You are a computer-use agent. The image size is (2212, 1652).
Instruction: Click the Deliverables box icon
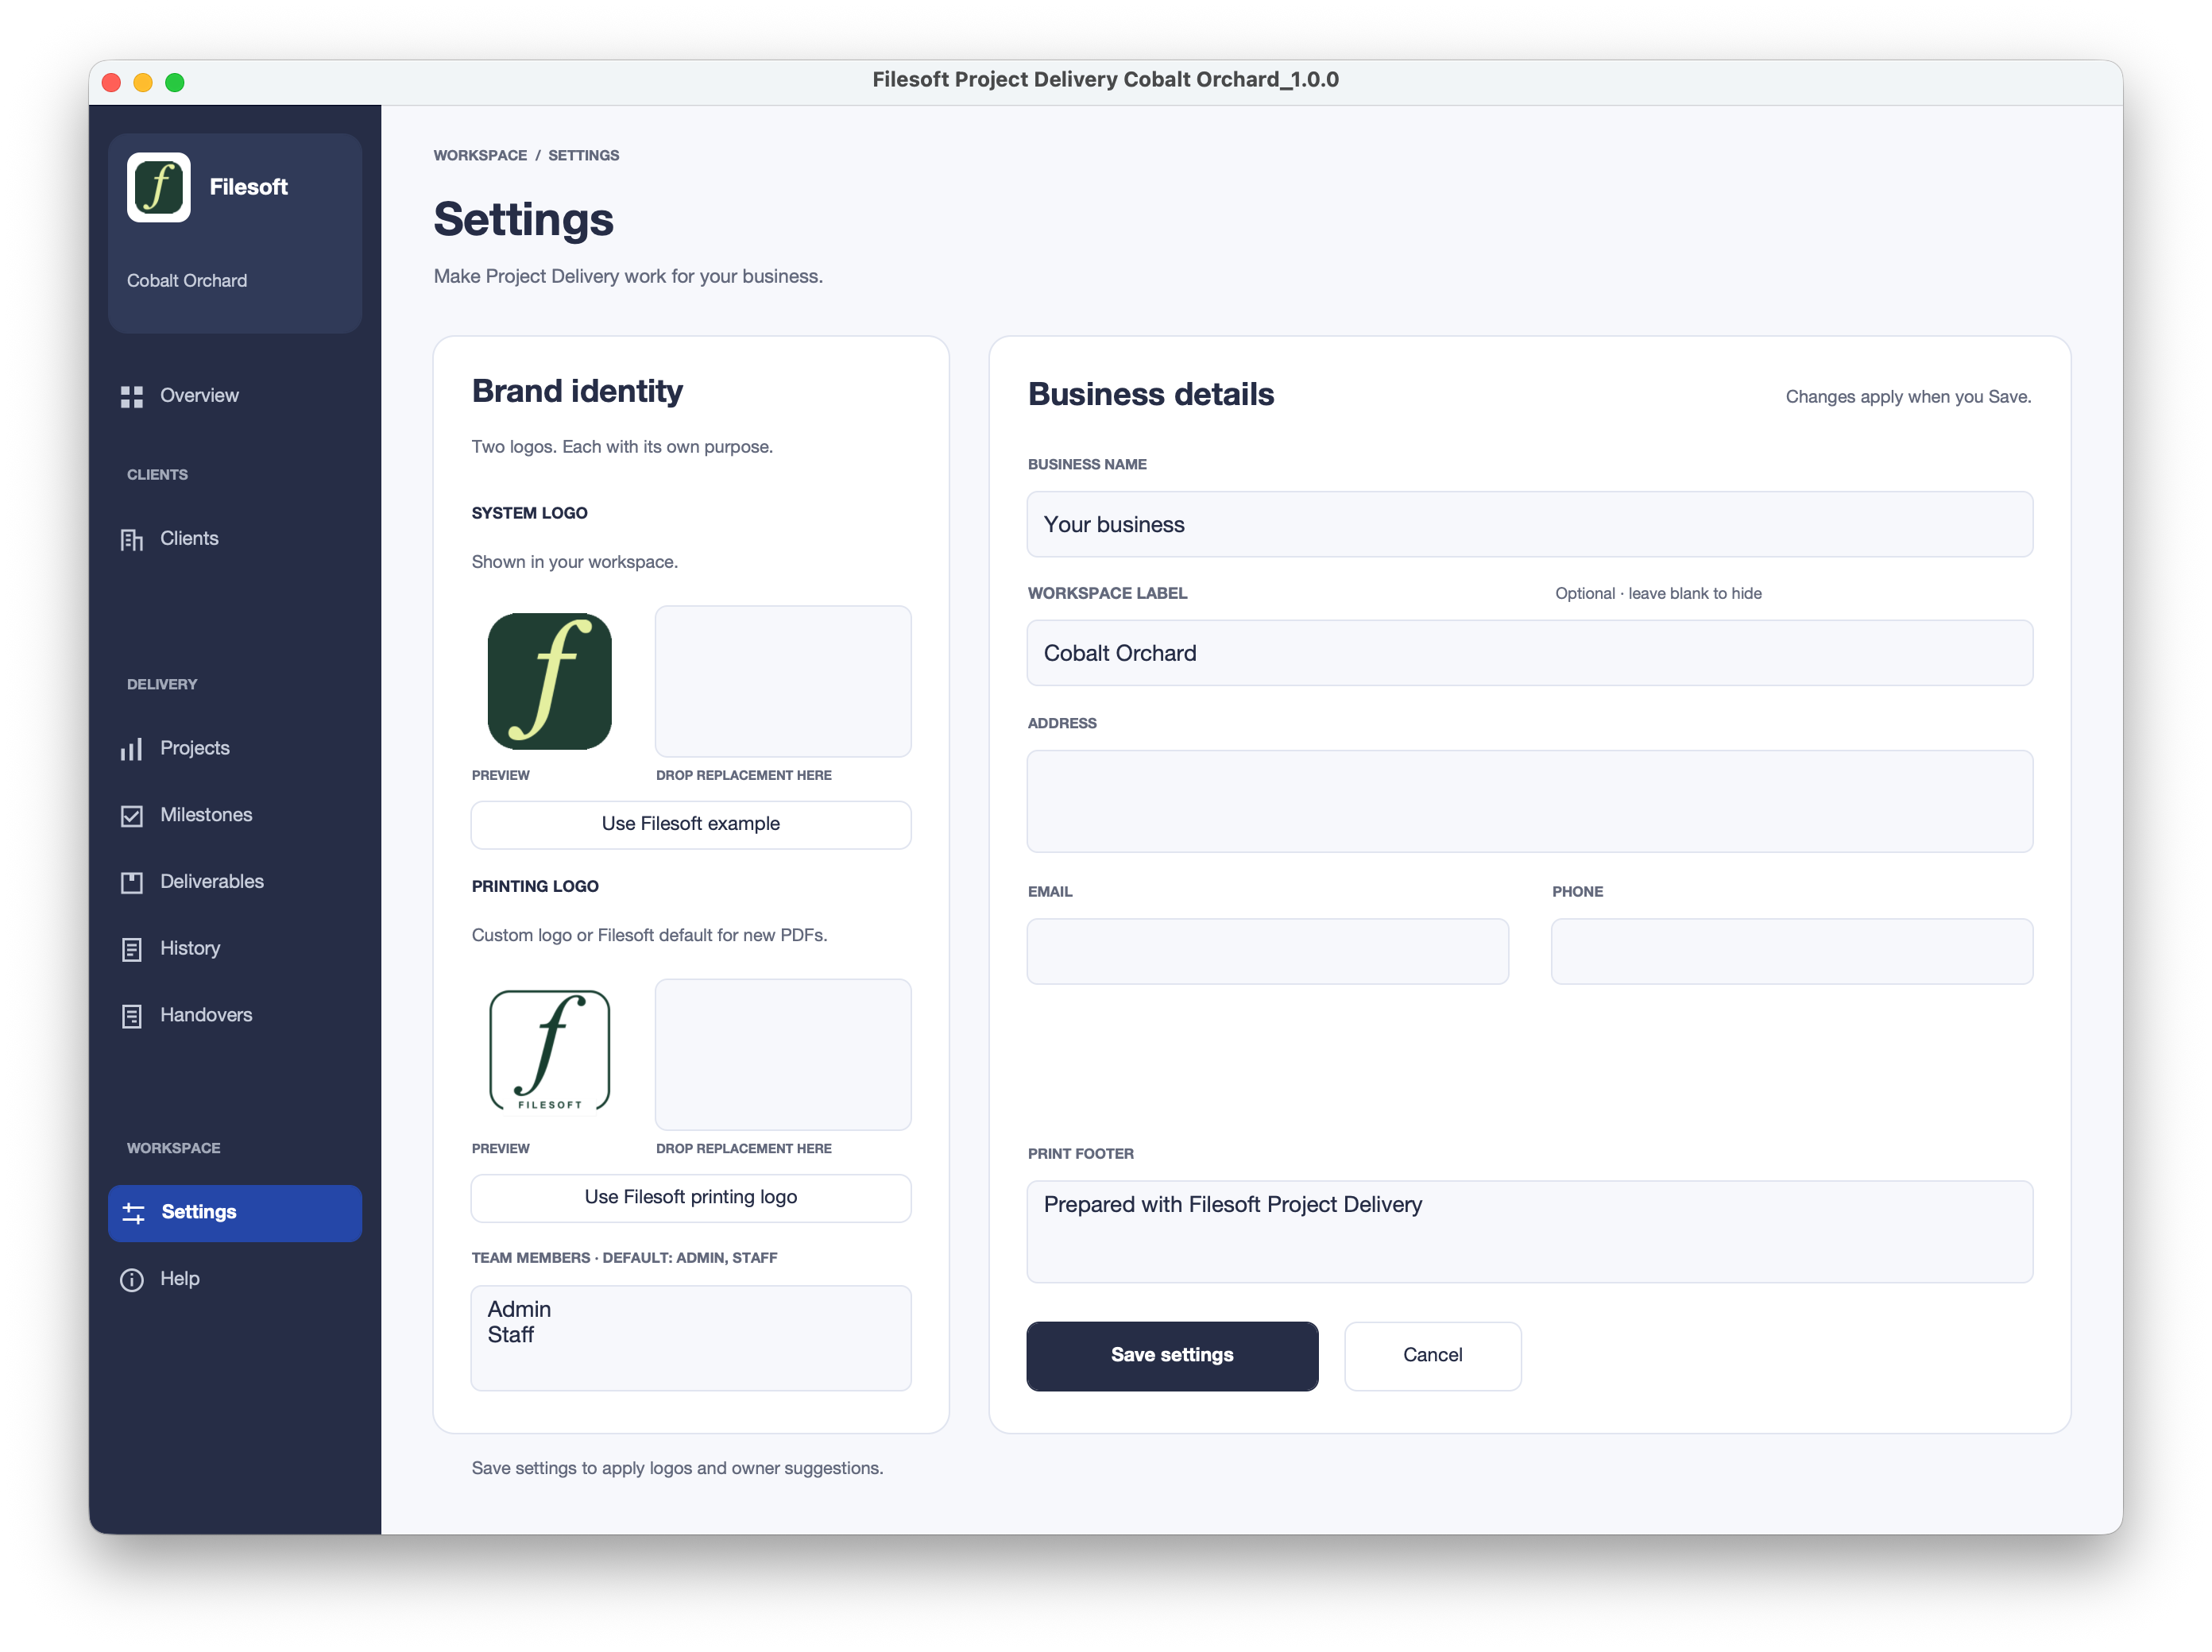coord(131,882)
